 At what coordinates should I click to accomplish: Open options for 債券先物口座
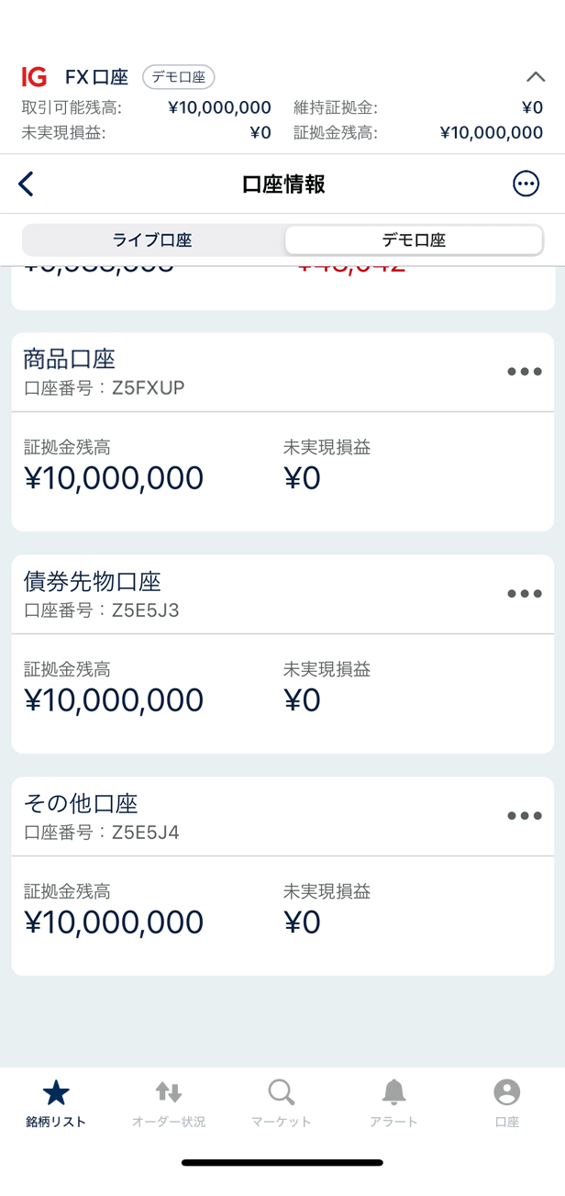click(524, 594)
